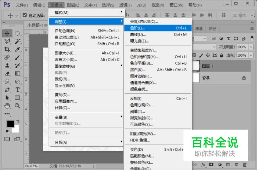Select the Brush tool
The height and width of the screenshot is (170, 257).
(x=17, y=57)
